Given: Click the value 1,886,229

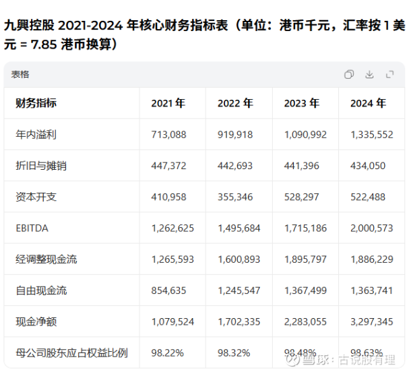Looking at the screenshot, I should point(372,259).
